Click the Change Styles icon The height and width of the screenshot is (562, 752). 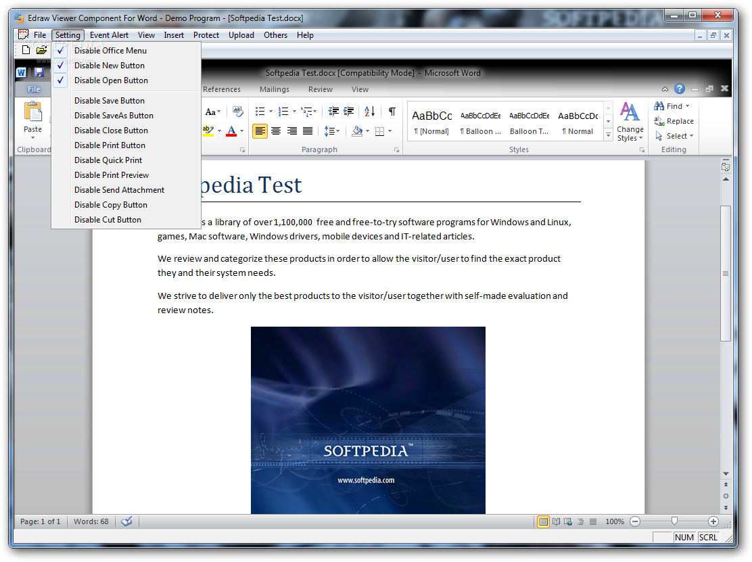click(630, 122)
